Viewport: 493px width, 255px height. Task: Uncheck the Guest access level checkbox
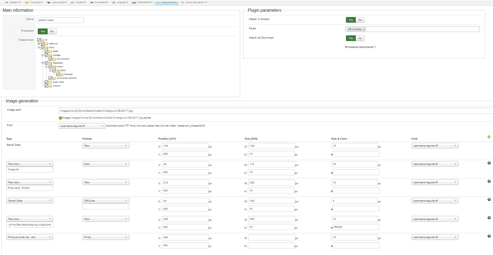pyautogui.click(x=47, y=51)
